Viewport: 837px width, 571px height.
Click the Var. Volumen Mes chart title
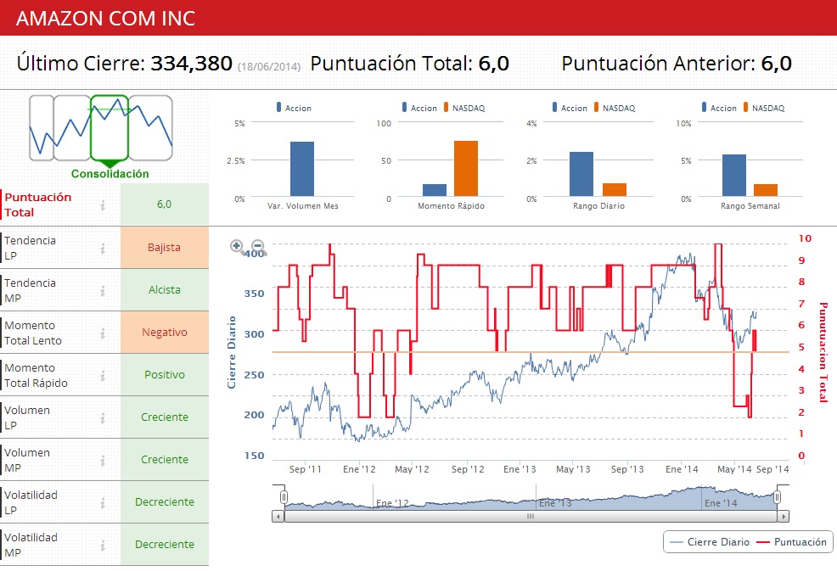[303, 206]
